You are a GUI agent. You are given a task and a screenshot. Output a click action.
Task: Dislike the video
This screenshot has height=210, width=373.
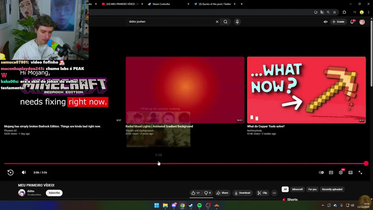point(207,193)
